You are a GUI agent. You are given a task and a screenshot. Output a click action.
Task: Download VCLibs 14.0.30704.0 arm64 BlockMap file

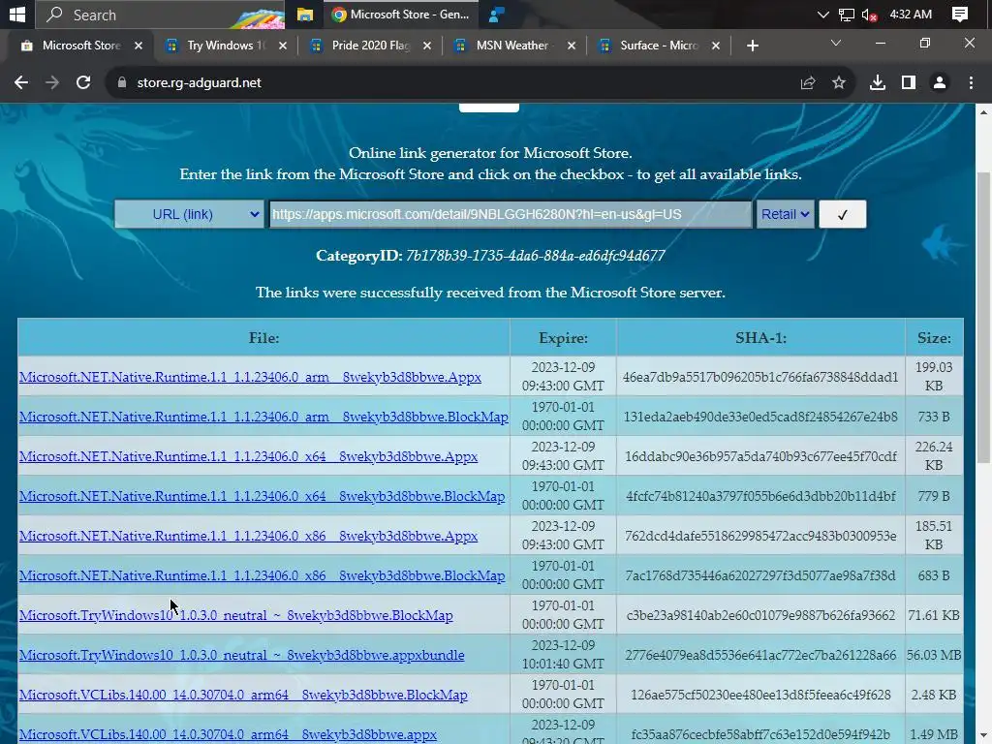point(243,696)
